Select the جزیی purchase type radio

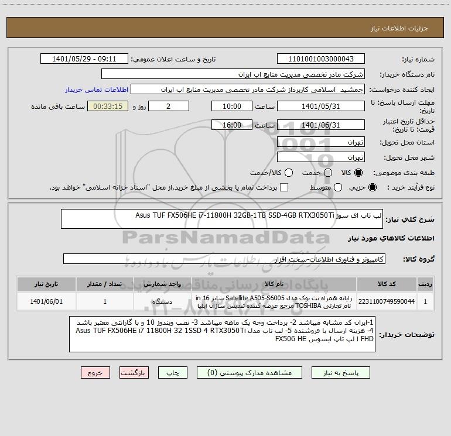click(372, 187)
